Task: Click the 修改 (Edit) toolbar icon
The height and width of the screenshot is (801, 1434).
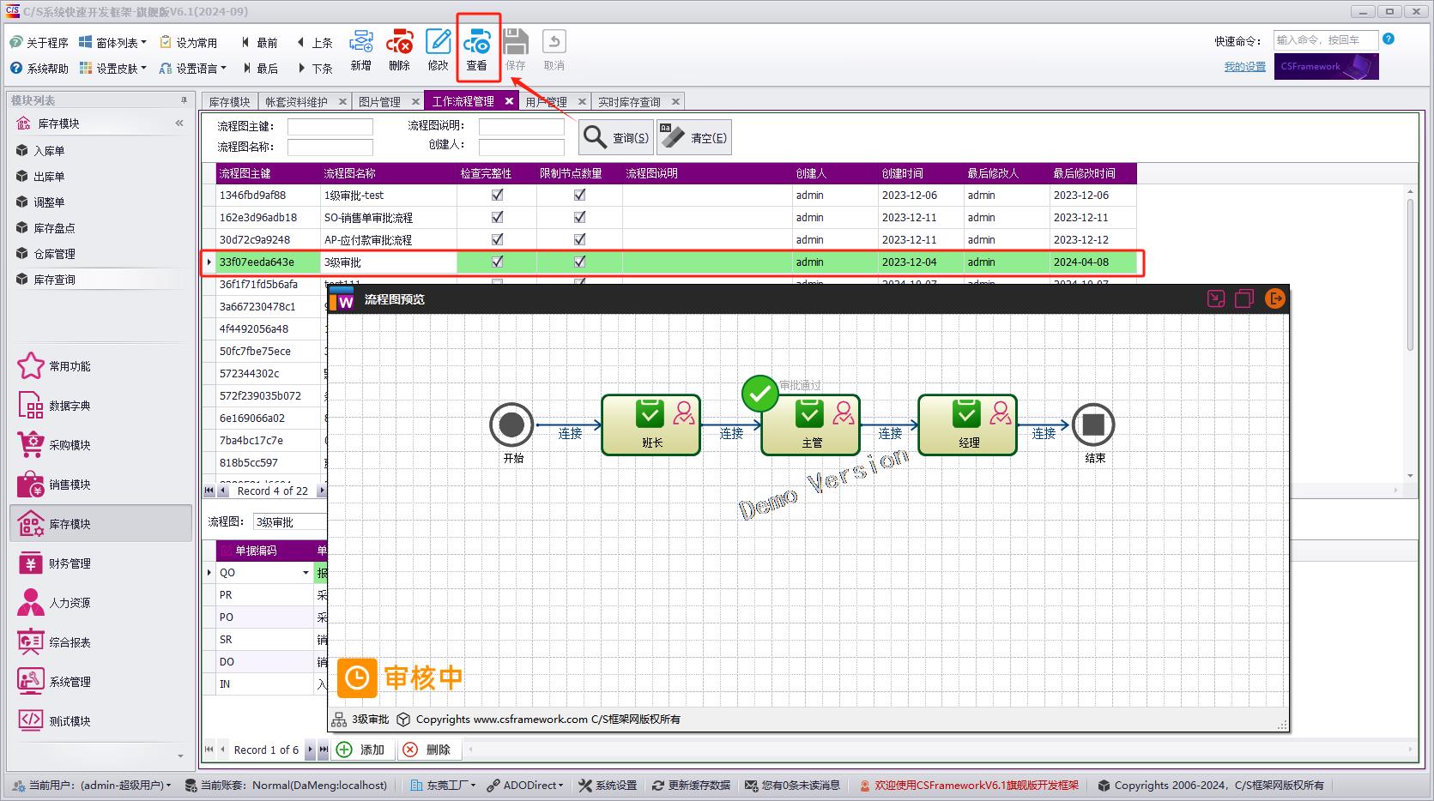Action: [x=438, y=50]
